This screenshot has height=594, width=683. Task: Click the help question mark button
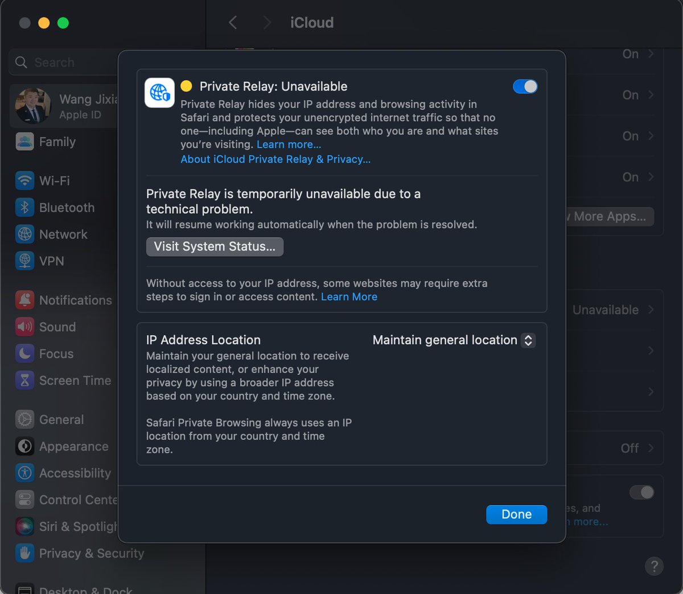coord(654,566)
